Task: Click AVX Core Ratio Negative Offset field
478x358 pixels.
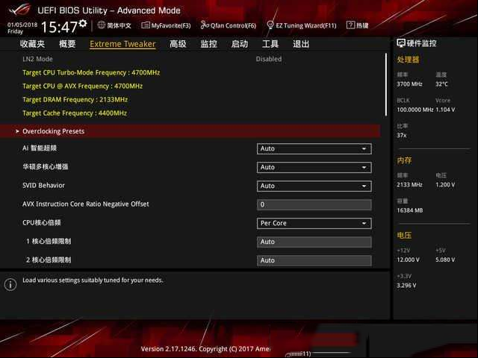Action: point(314,204)
